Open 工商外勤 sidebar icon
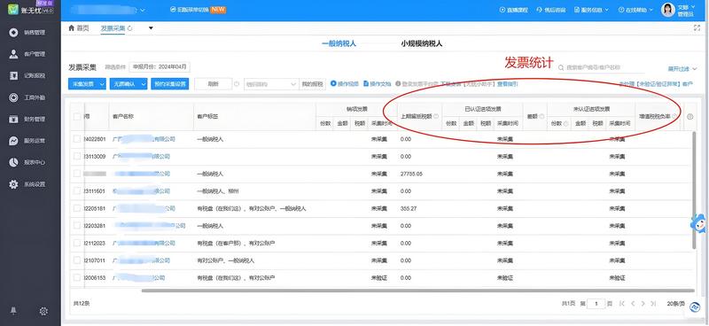 (x=14, y=97)
